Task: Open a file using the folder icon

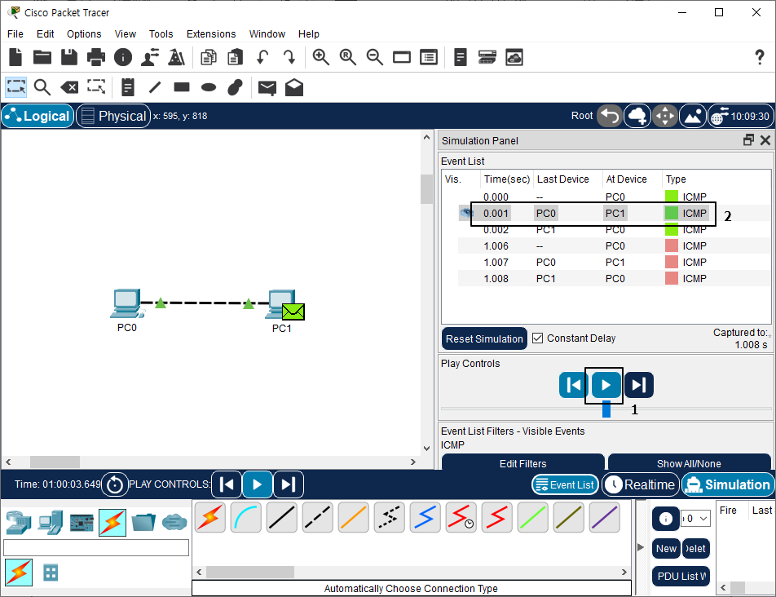Action: 42,57
